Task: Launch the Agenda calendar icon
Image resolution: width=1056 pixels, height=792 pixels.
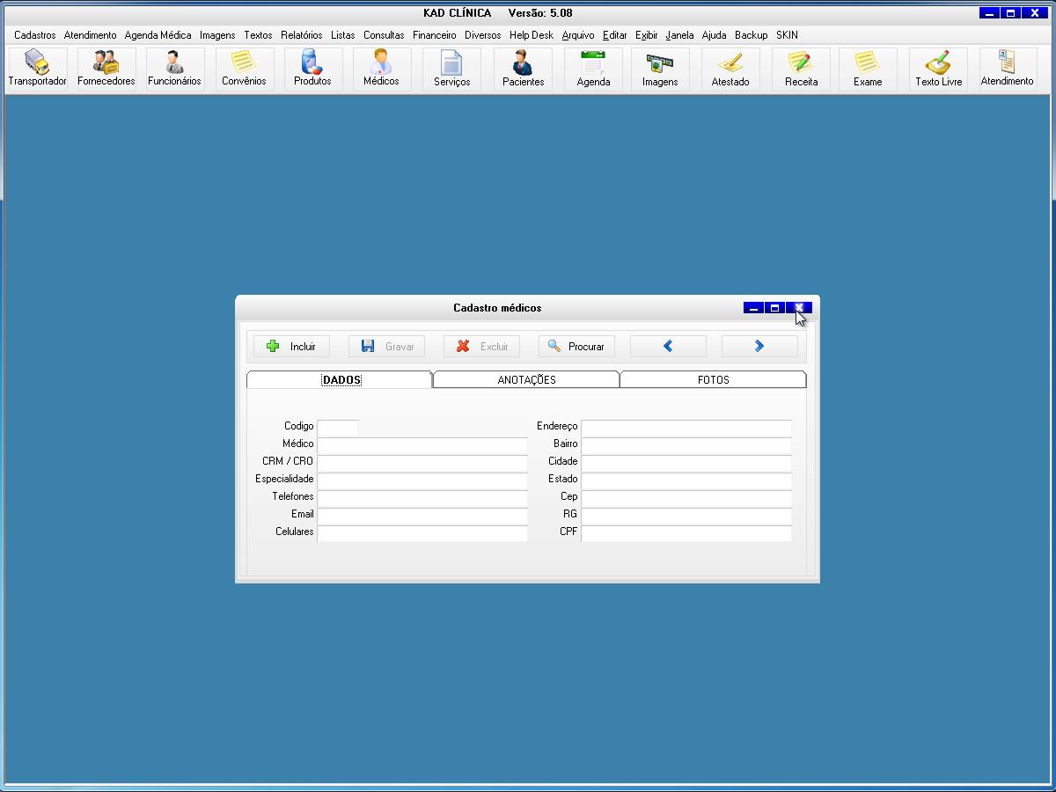Action: 593,69
